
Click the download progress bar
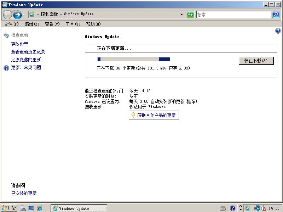(133, 59)
